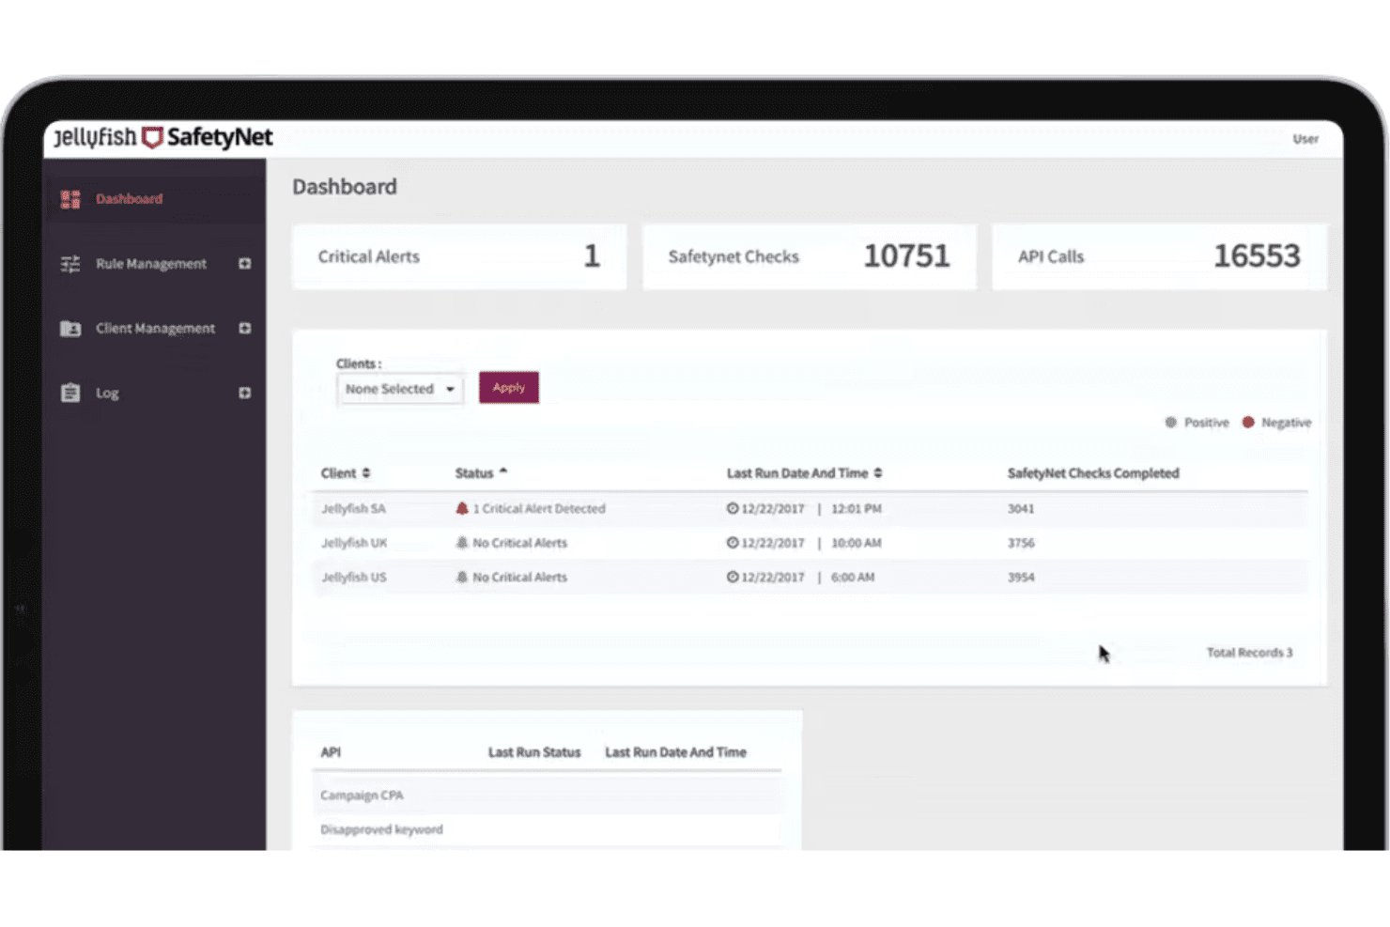Screen dimensions: 1390x927
Task: Open Client Management menu item
Action: (155, 329)
